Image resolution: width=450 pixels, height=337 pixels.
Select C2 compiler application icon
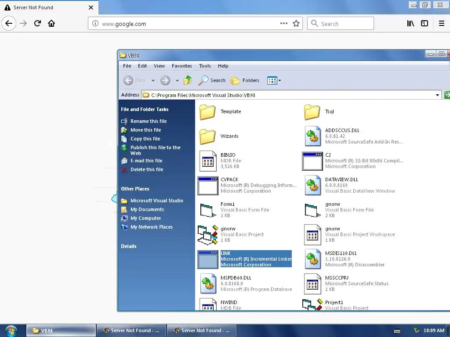point(312,161)
